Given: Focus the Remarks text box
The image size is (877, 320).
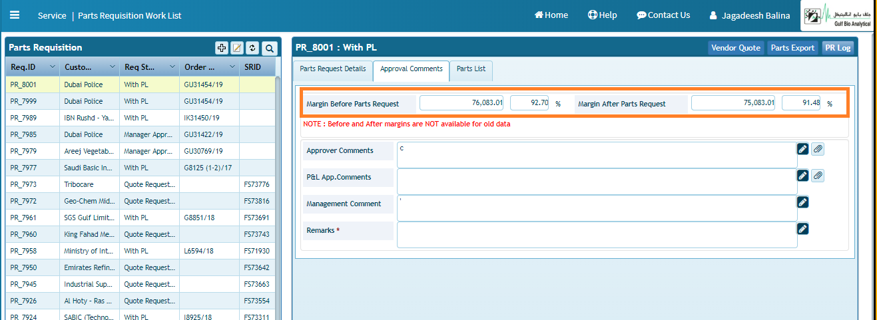Looking at the screenshot, I should click(597, 235).
